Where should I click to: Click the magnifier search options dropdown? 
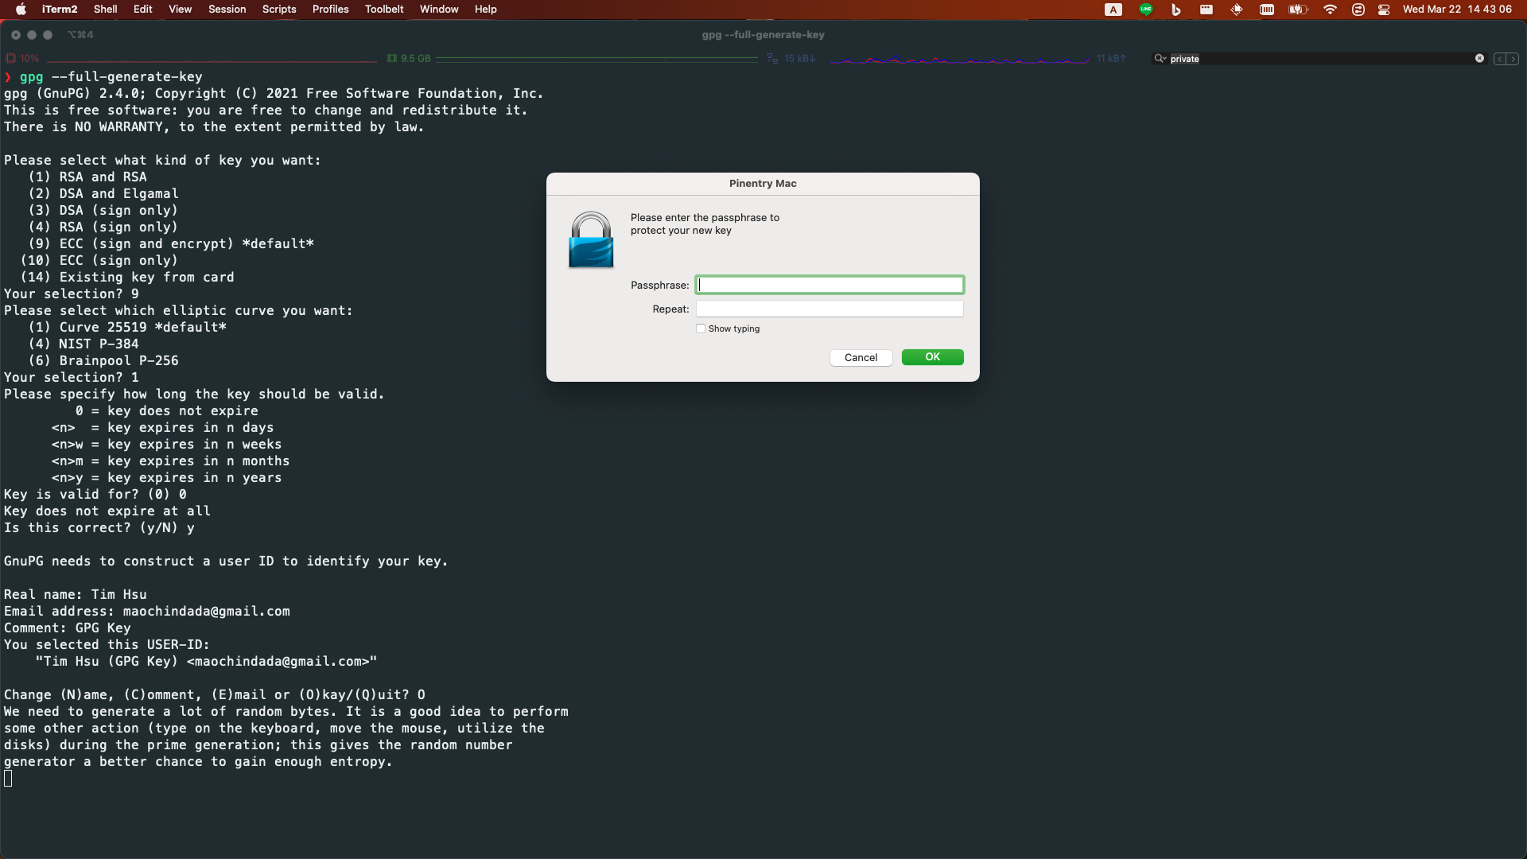[1160, 58]
